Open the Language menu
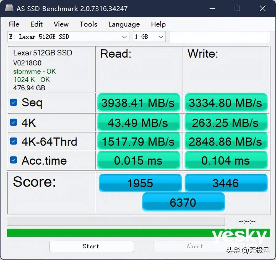Viewport: 276px width, 260px height. click(124, 24)
